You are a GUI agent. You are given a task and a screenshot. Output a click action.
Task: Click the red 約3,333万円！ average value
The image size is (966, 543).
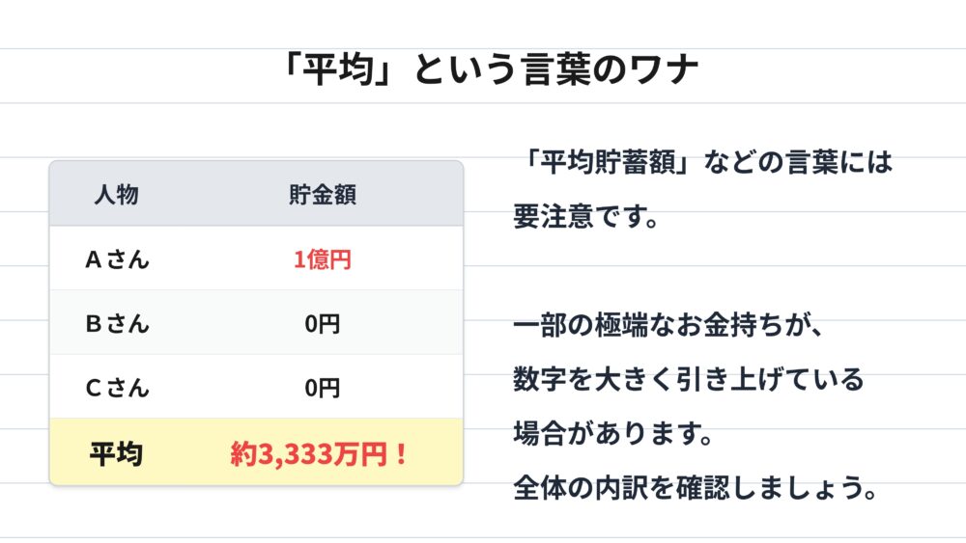pyautogui.click(x=321, y=453)
